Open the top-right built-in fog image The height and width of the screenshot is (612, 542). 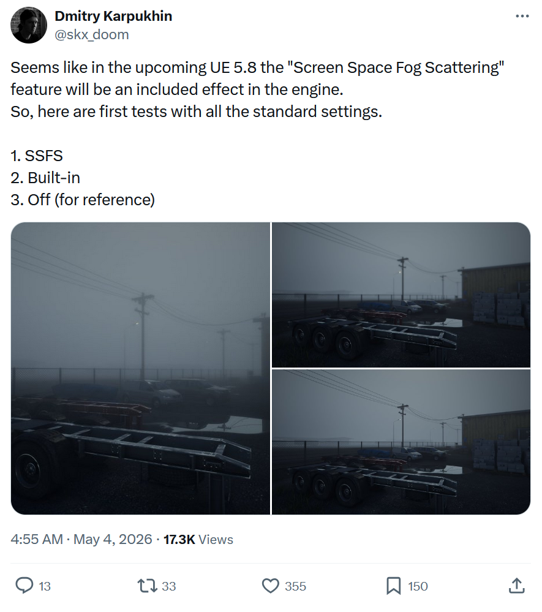point(401,295)
